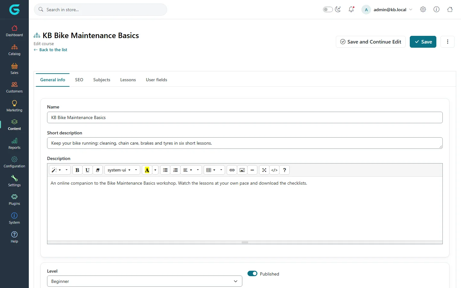Open the editor help question mark
The height and width of the screenshot is (288, 461).
pos(285,170)
